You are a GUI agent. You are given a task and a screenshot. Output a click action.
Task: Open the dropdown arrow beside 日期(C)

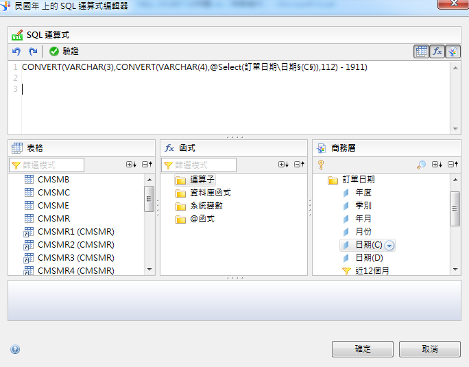pyautogui.click(x=389, y=246)
